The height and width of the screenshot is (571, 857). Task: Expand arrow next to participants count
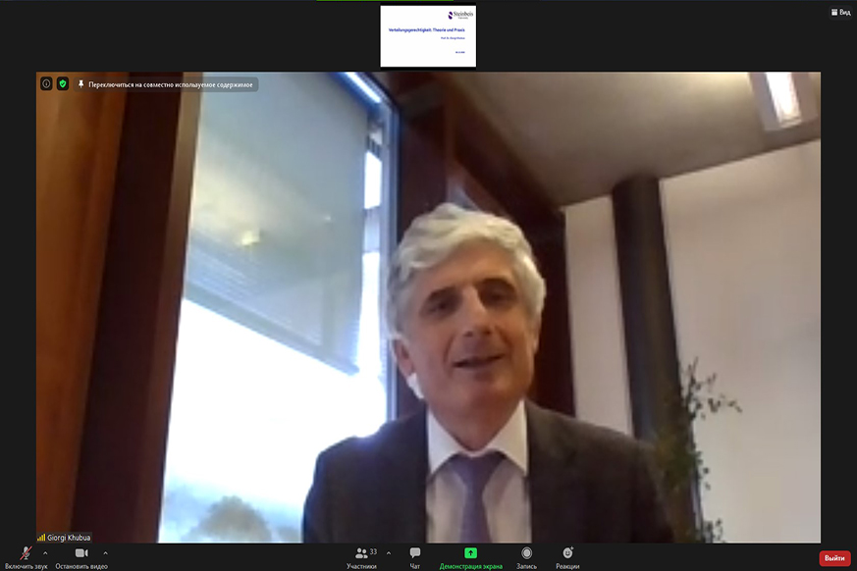click(389, 553)
